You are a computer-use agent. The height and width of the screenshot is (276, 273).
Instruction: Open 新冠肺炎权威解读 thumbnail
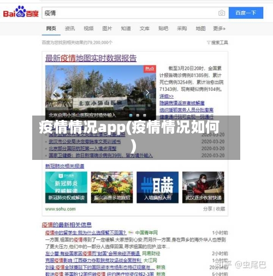pyautogui.click(x=66, y=187)
